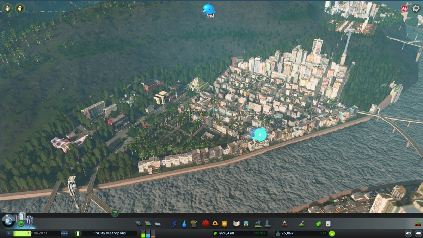Open the Chirper blue bird feed
This screenshot has height=238, width=423.
click(x=209, y=8)
